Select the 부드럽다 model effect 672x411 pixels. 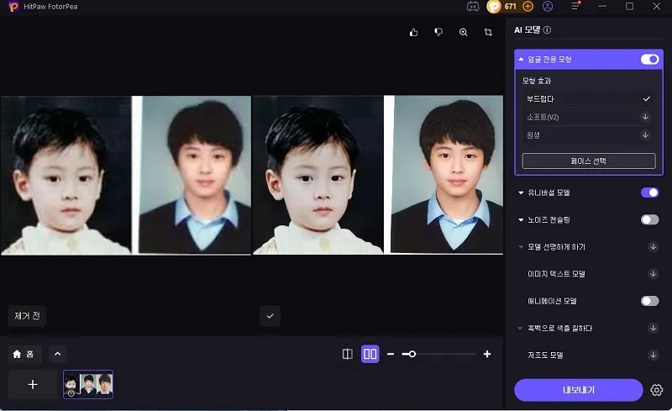pos(588,98)
